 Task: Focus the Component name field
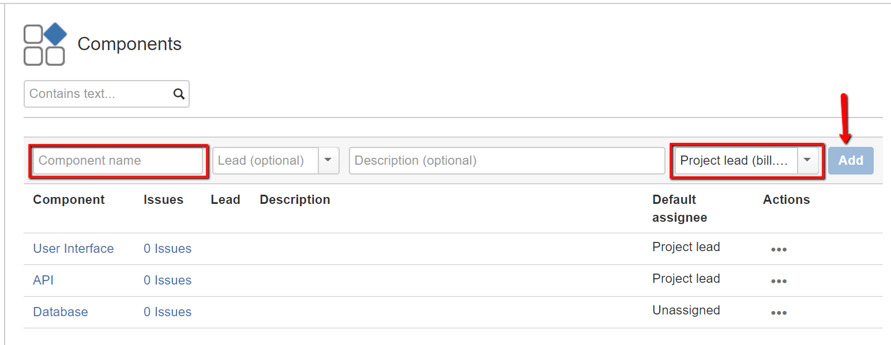[x=118, y=161]
